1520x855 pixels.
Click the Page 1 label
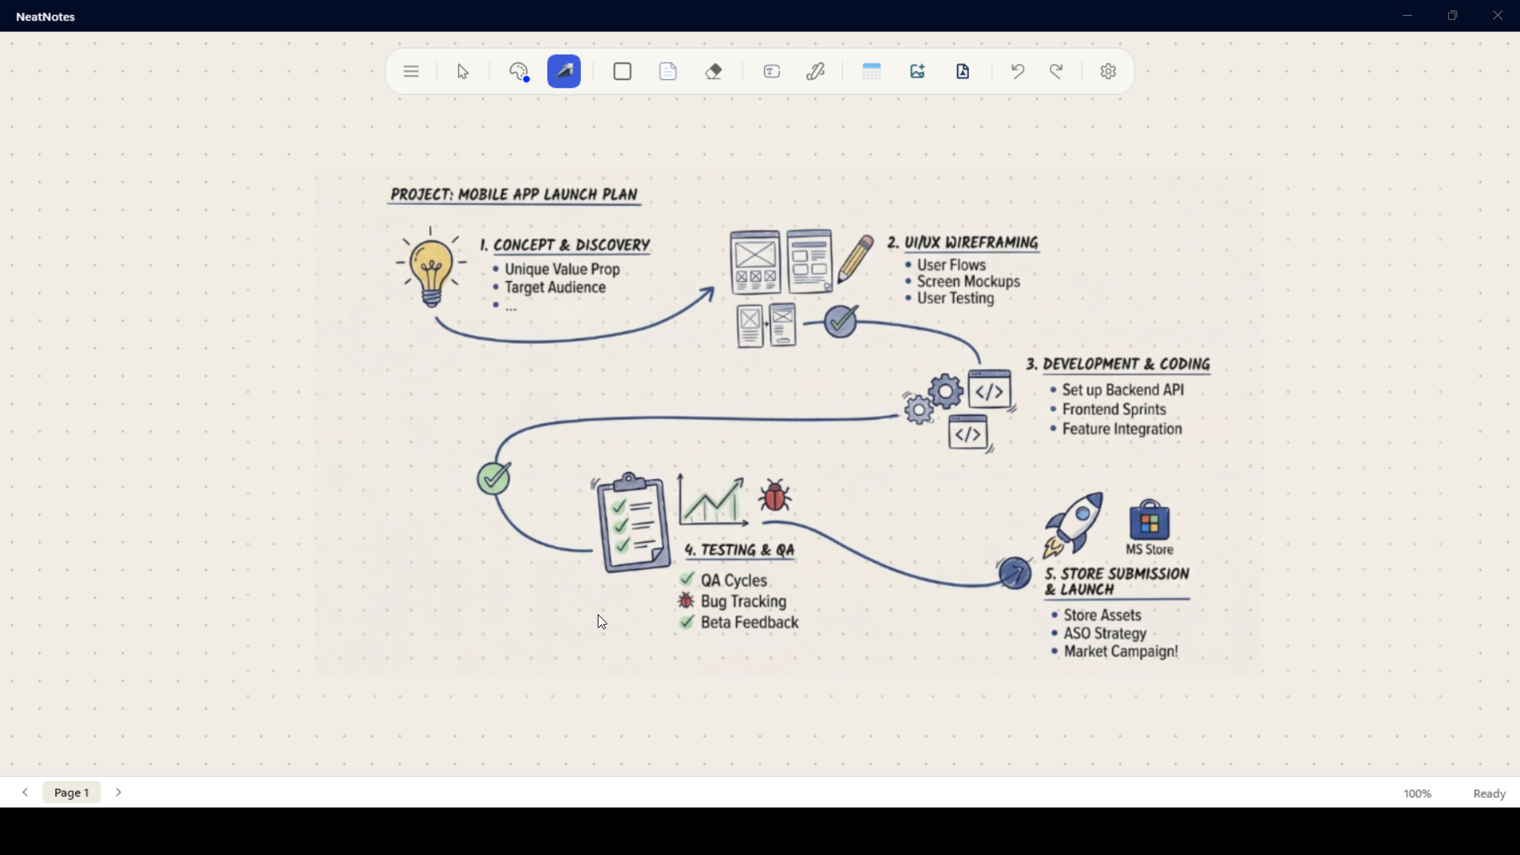pyautogui.click(x=71, y=792)
